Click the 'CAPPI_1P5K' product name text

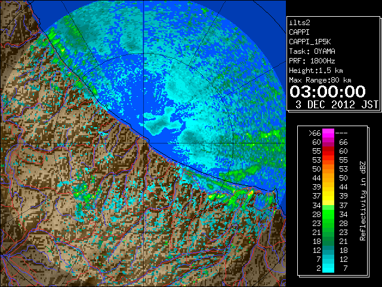pos(310,42)
